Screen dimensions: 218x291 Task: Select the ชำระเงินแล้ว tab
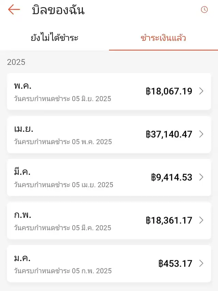click(163, 38)
